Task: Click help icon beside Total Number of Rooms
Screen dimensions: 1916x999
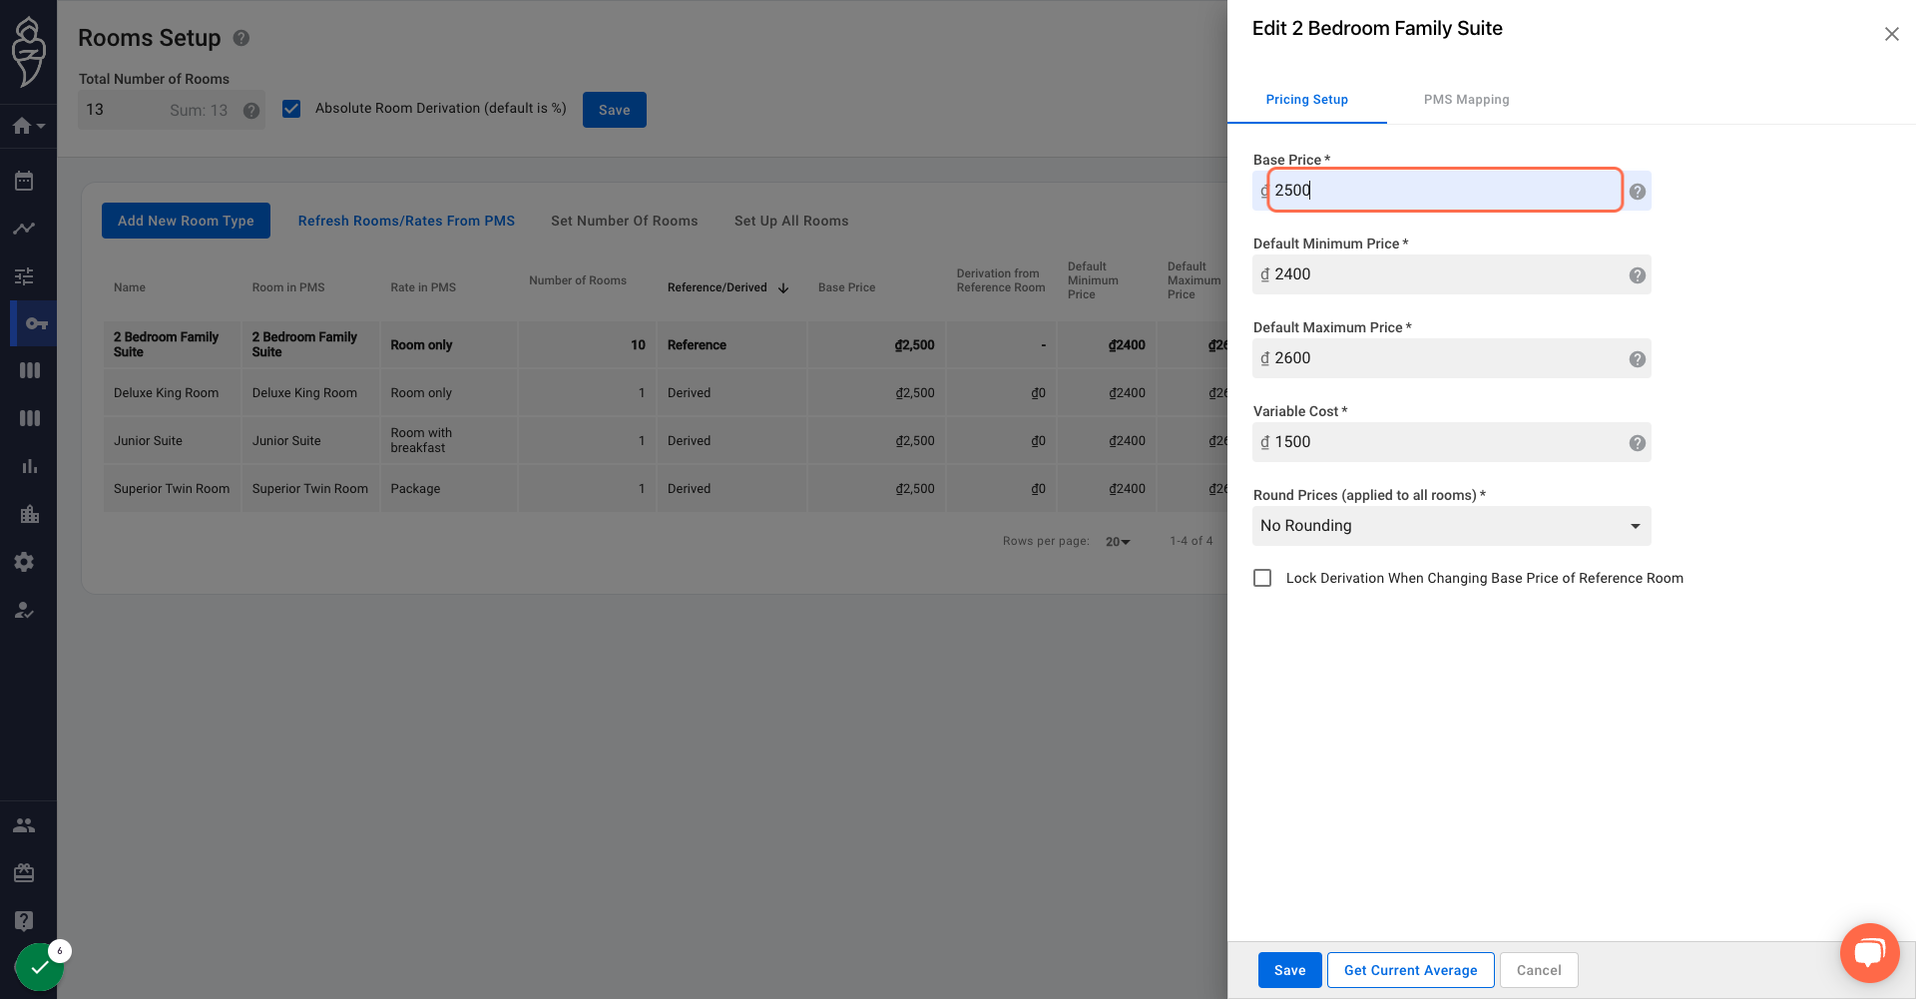Action: tap(251, 111)
